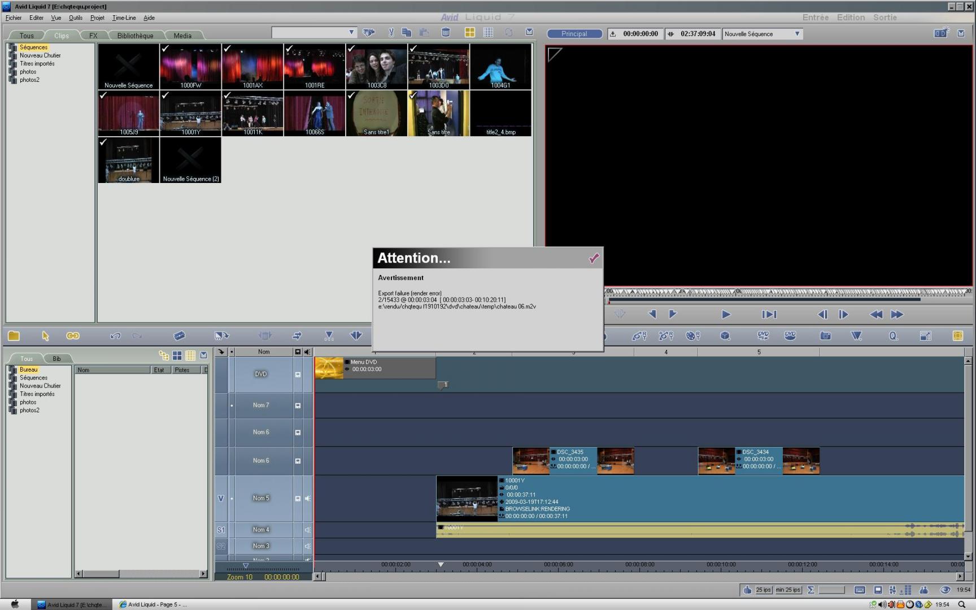Mute audio on Nom 5 track
This screenshot has height=610, width=976.
tap(308, 498)
